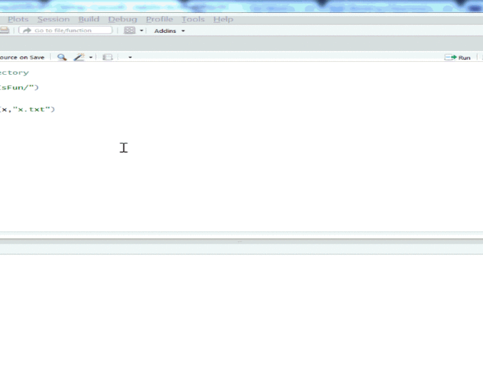Open the Addins dropdown
Image resolution: width=483 pixels, height=387 pixels.
point(169,31)
